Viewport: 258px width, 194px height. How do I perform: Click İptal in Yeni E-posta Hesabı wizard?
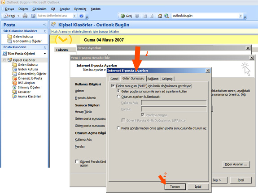click(241, 180)
